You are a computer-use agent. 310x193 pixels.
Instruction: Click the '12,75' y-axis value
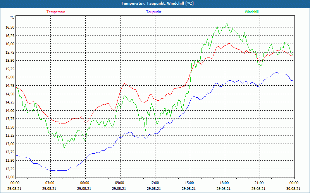tap(10, 152)
